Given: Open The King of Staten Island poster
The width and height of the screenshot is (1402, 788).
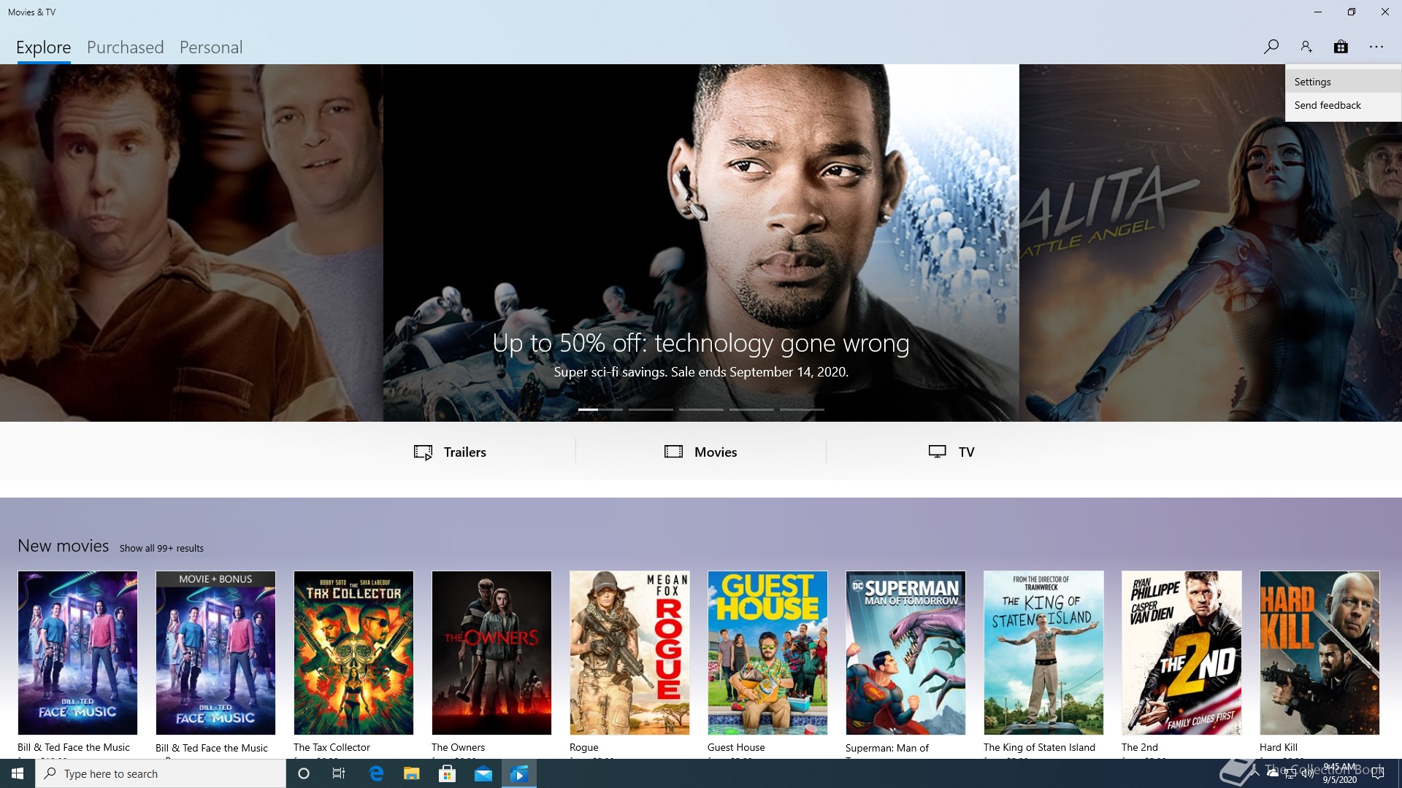Looking at the screenshot, I should (x=1043, y=652).
